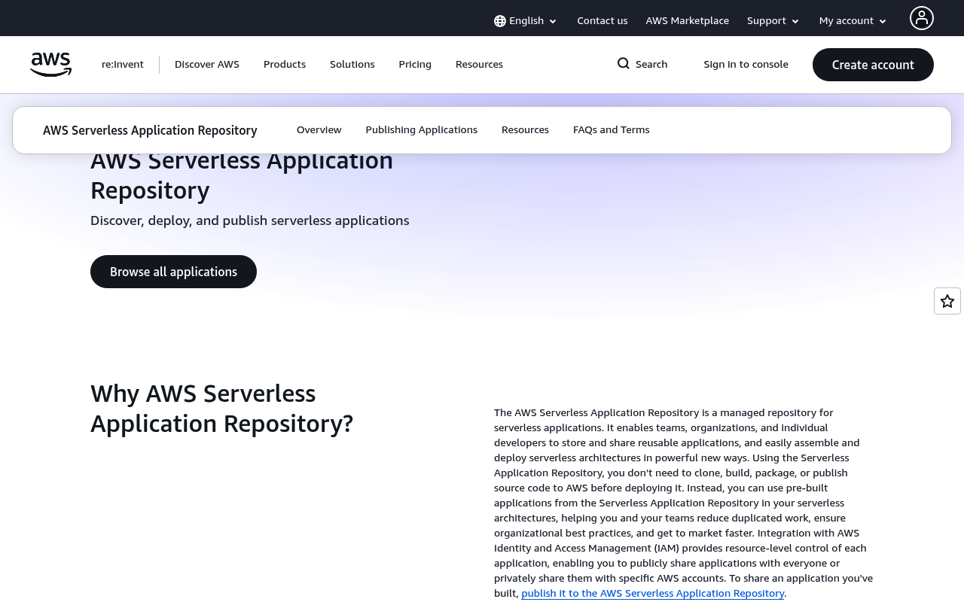Open the Resources menu in main nav
964x602 pixels.
coord(479,65)
